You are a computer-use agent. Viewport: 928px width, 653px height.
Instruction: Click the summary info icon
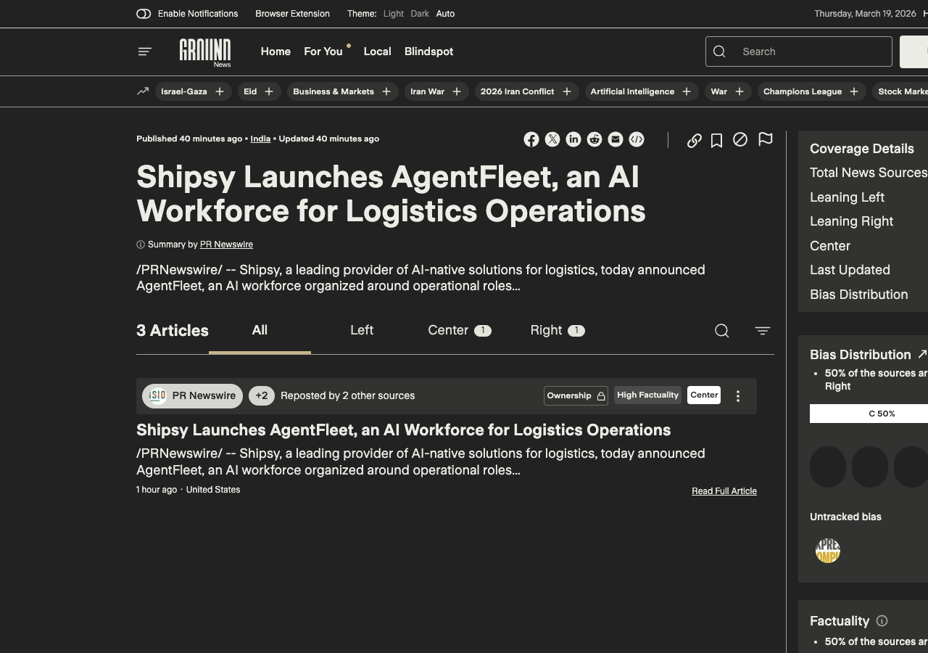[141, 245]
